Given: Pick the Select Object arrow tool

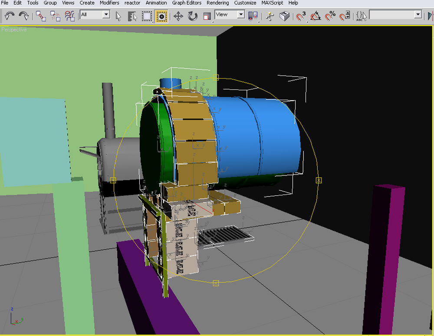Looking at the screenshot, I should 118,16.
